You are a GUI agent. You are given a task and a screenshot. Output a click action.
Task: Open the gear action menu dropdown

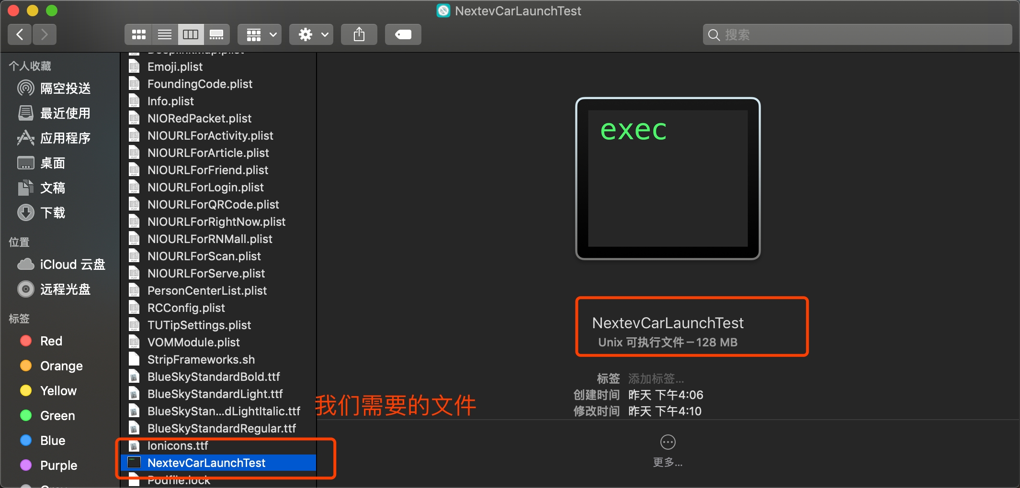[x=312, y=34]
